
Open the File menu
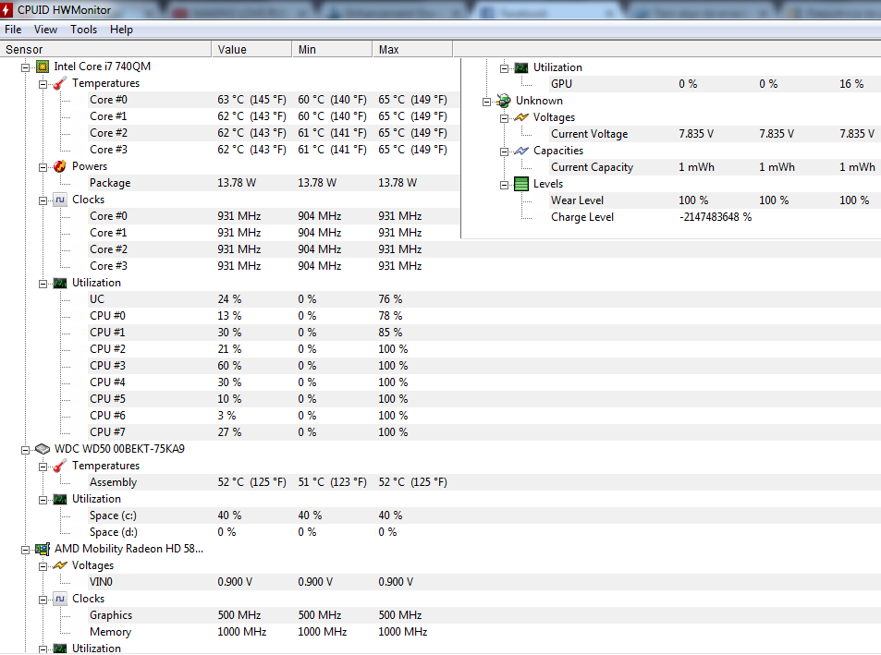pos(13,30)
